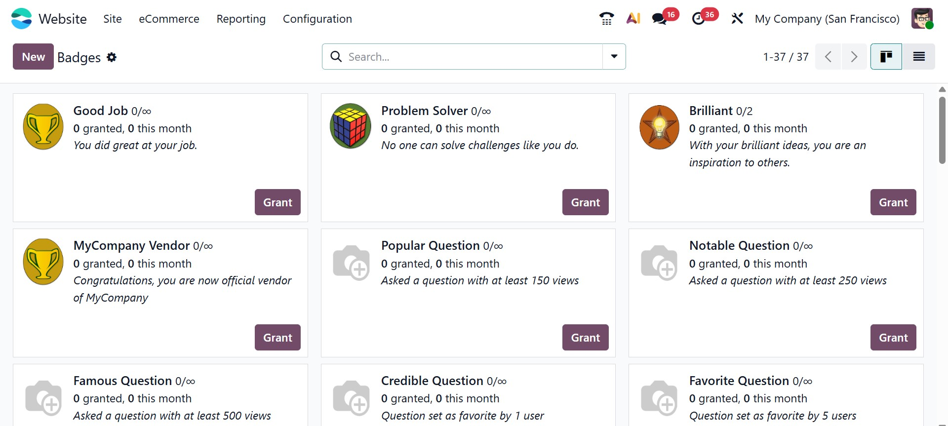Open the debug tools wrench icon
Image resolution: width=948 pixels, height=426 pixels.
click(737, 19)
